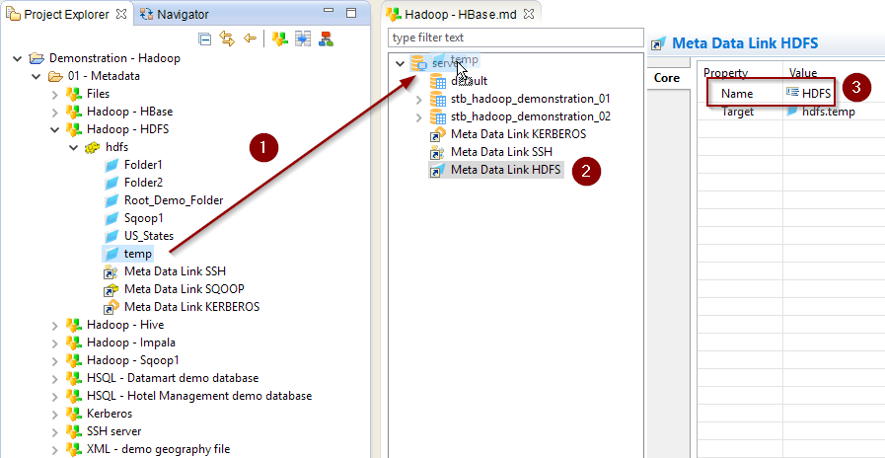Select Meta Data Link KERBEROS in Project Explorer
This screenshot has height=458, width=885.
point(192,307)
